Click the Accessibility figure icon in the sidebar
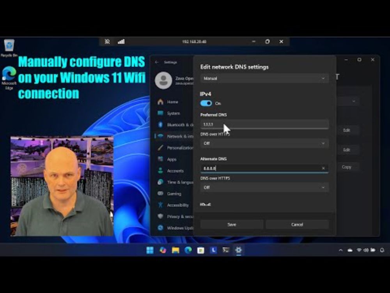 [x=160, y=205]
